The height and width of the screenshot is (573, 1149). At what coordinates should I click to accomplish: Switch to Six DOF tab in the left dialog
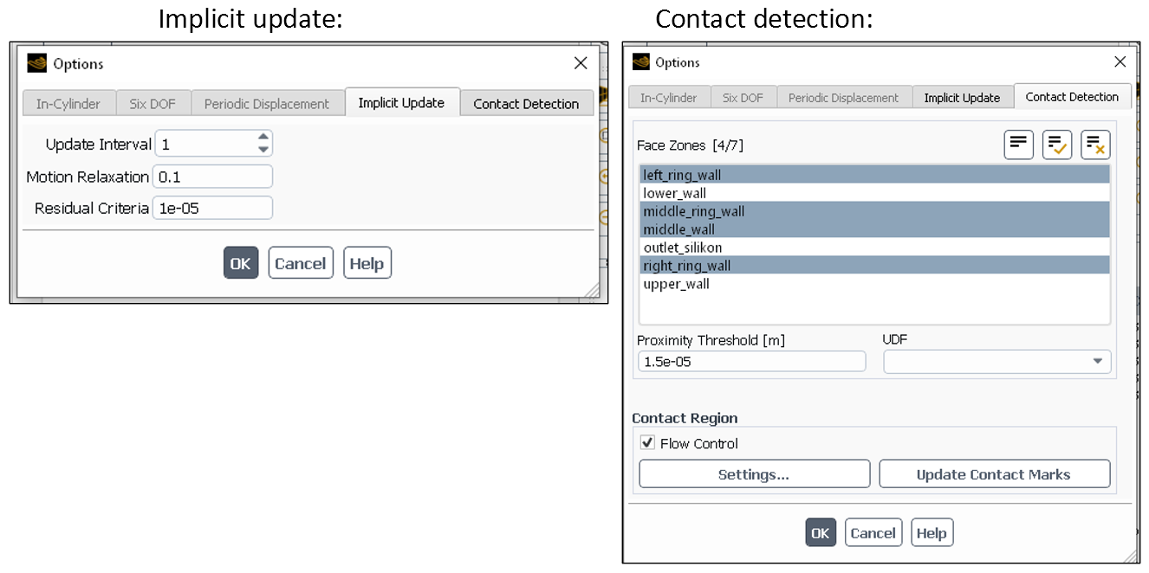point(153,104)
